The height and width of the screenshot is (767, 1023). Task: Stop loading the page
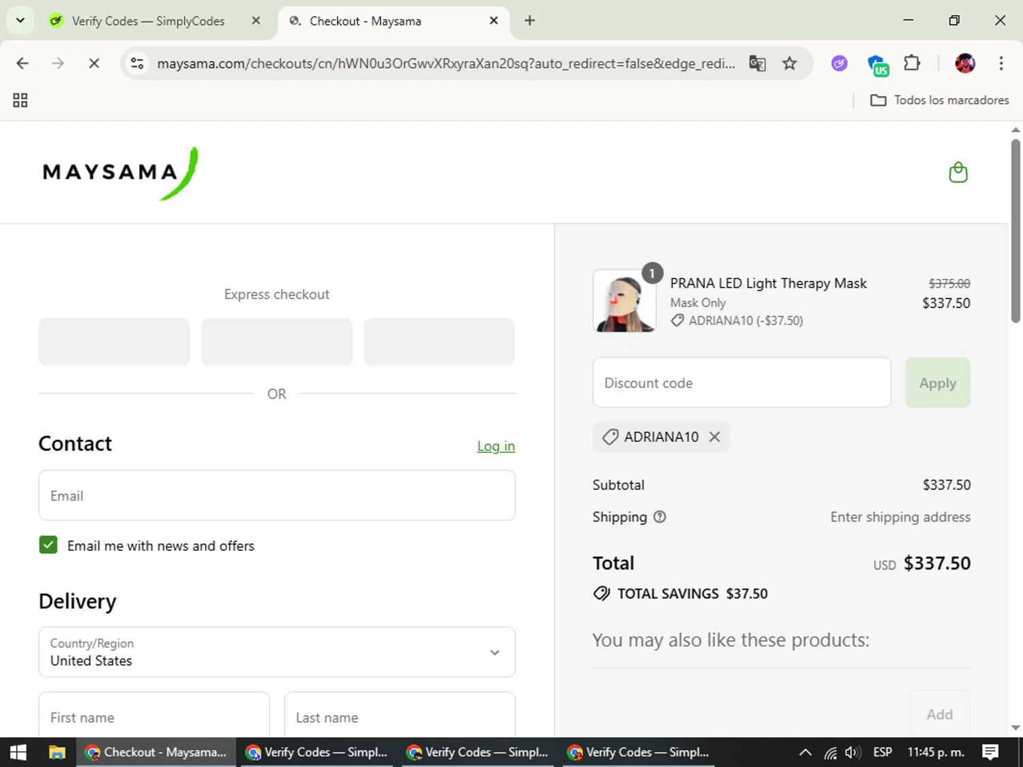tap(94, 63)
